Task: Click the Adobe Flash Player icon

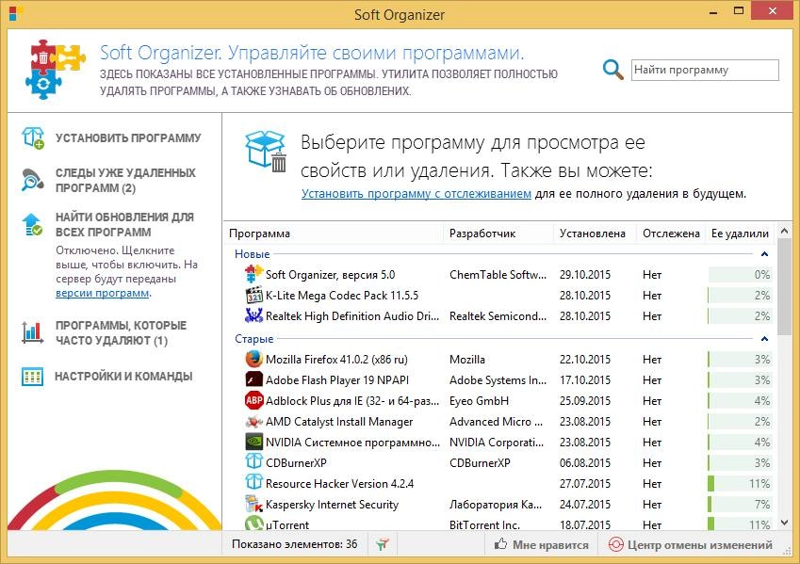Action: pos(253,379)
